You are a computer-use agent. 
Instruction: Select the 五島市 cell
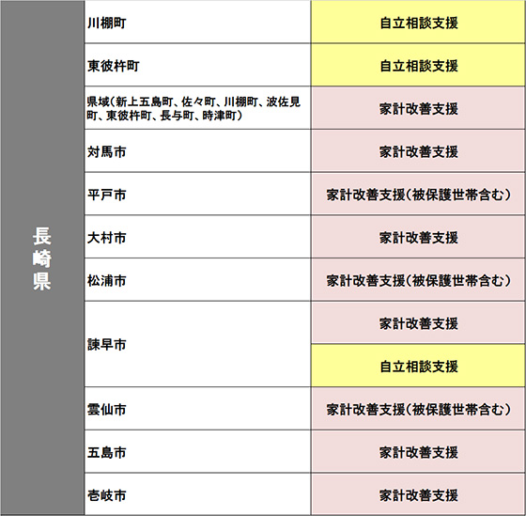click(198, 451)
